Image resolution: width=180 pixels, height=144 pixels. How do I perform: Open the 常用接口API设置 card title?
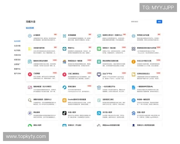pyautogui.click(x=143, y=35)
